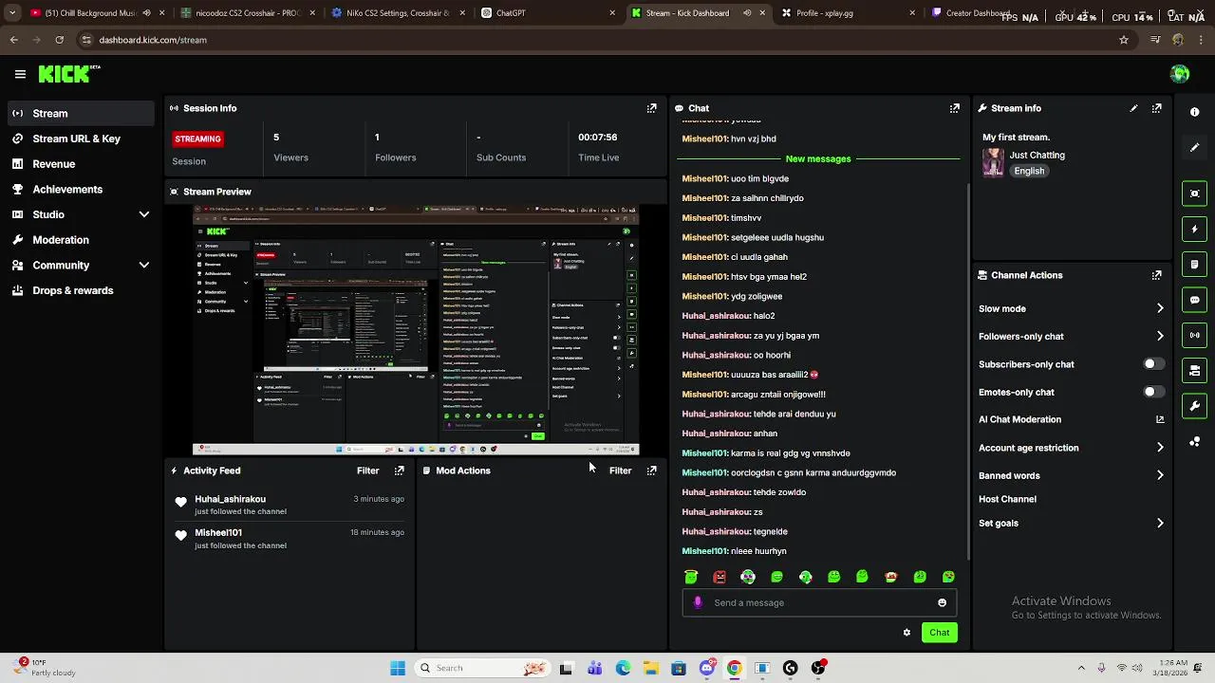Click the pencil edit-layout icon in right sidebar
The image size is (1215, 683).
[1194, 147]
